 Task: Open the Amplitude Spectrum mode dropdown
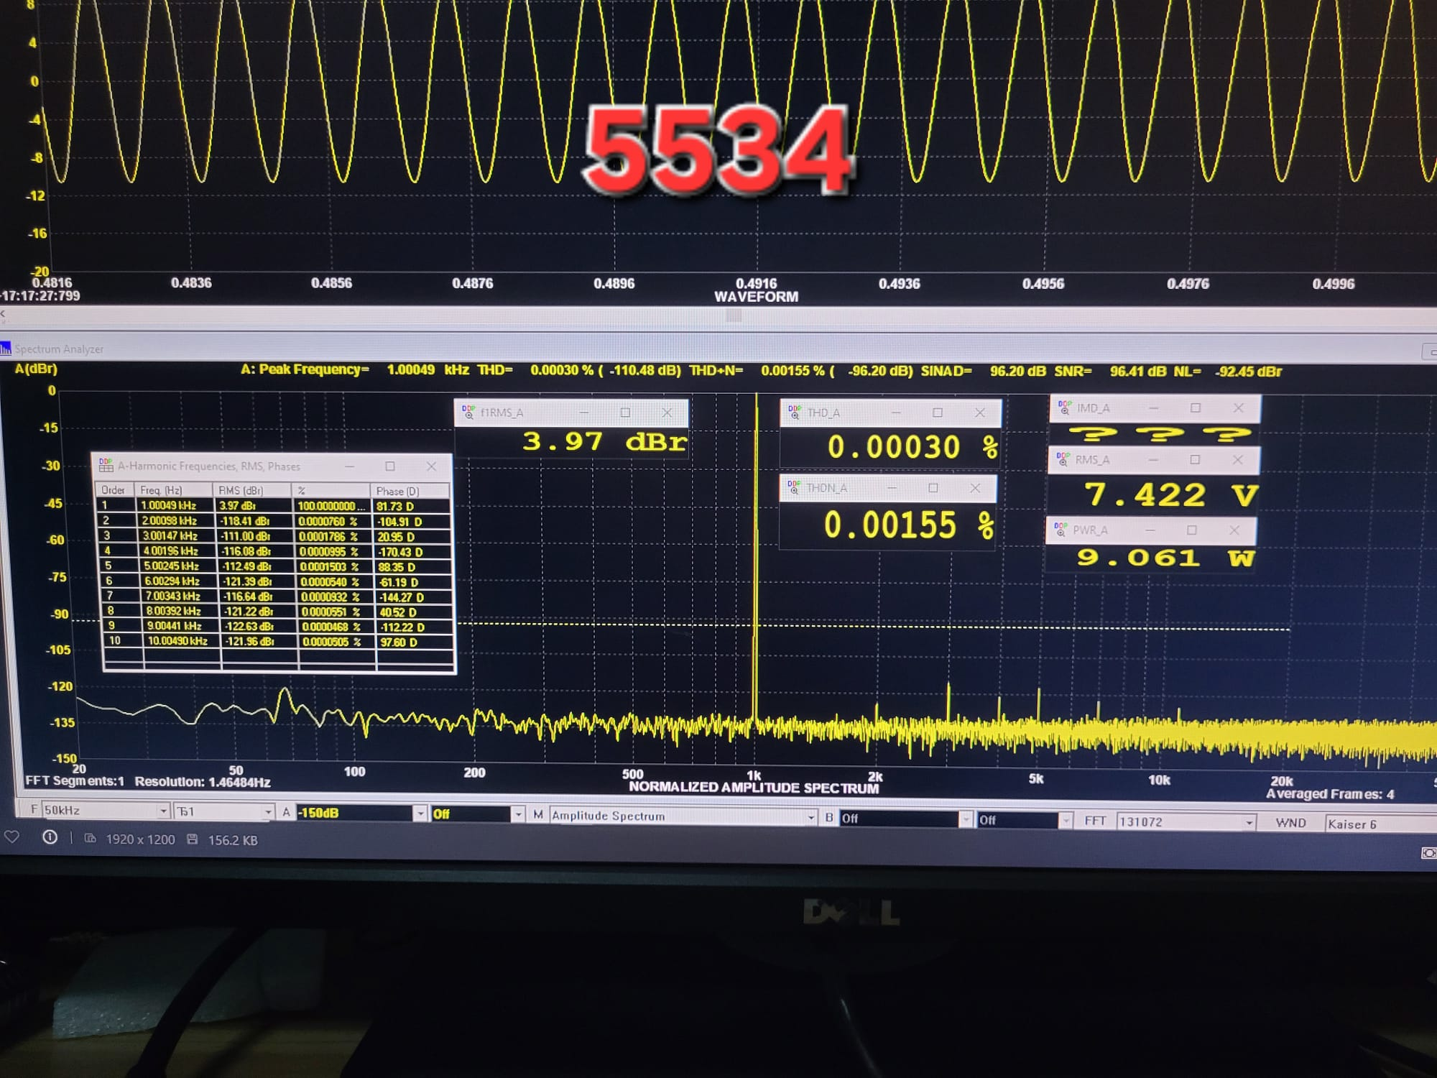pos(810,816)
